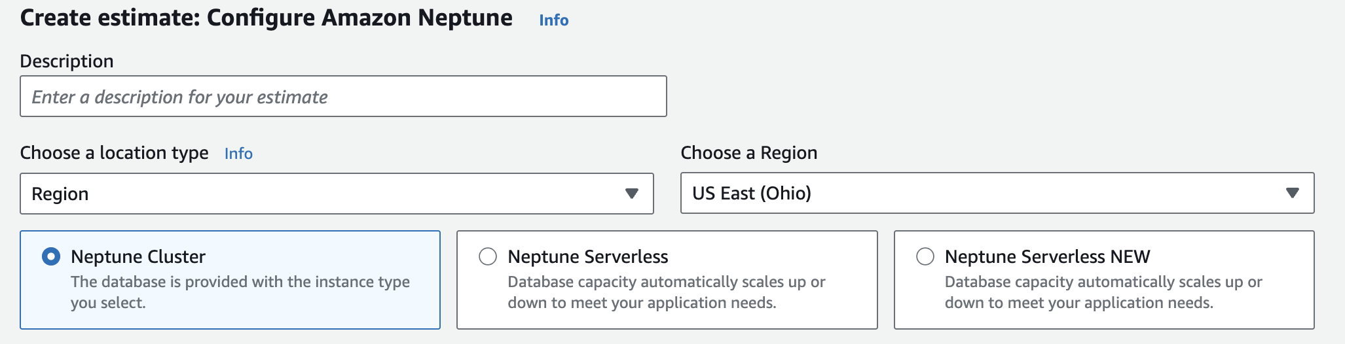Open Info link next to location type
Image resolution: width=1345 pixels, height=344 pixels.
pyautogui.click(x=238, y=154)
